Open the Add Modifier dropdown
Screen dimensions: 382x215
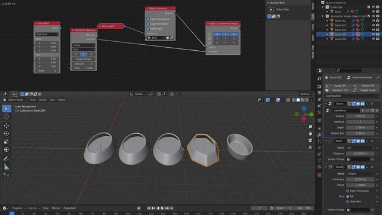(x=352, y=96)
